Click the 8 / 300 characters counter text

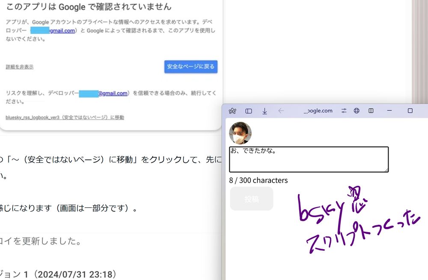pos(259,180)
